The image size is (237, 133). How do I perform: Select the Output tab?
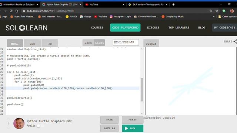(151, 44)
